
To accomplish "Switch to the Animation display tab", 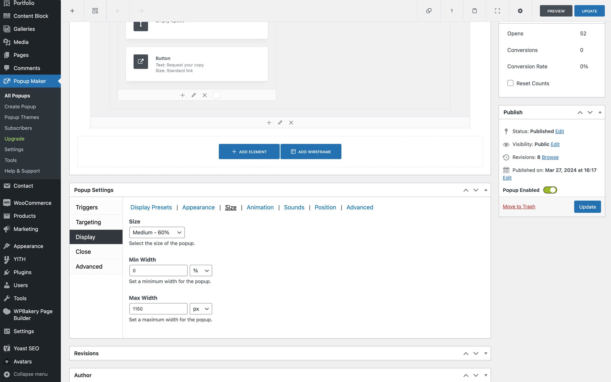I will (260, 207).
